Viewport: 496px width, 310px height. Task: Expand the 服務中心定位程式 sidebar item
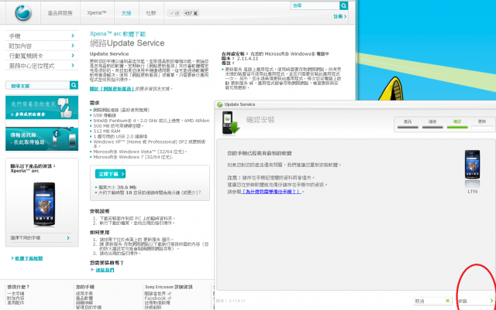(42, 66)
